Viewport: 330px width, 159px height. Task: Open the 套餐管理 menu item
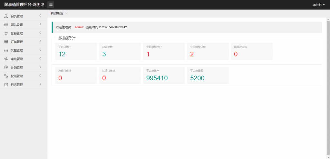[x=24, y=33]
